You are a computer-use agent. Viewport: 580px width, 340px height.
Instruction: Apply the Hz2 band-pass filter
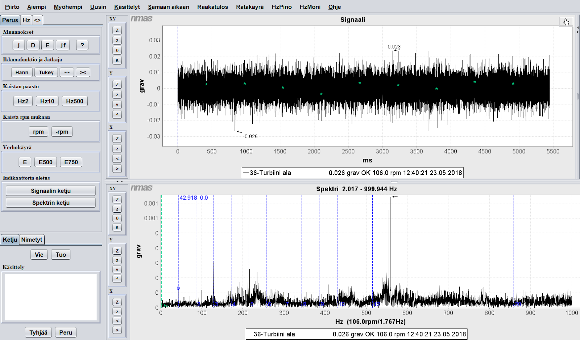[x=23, y=101]
